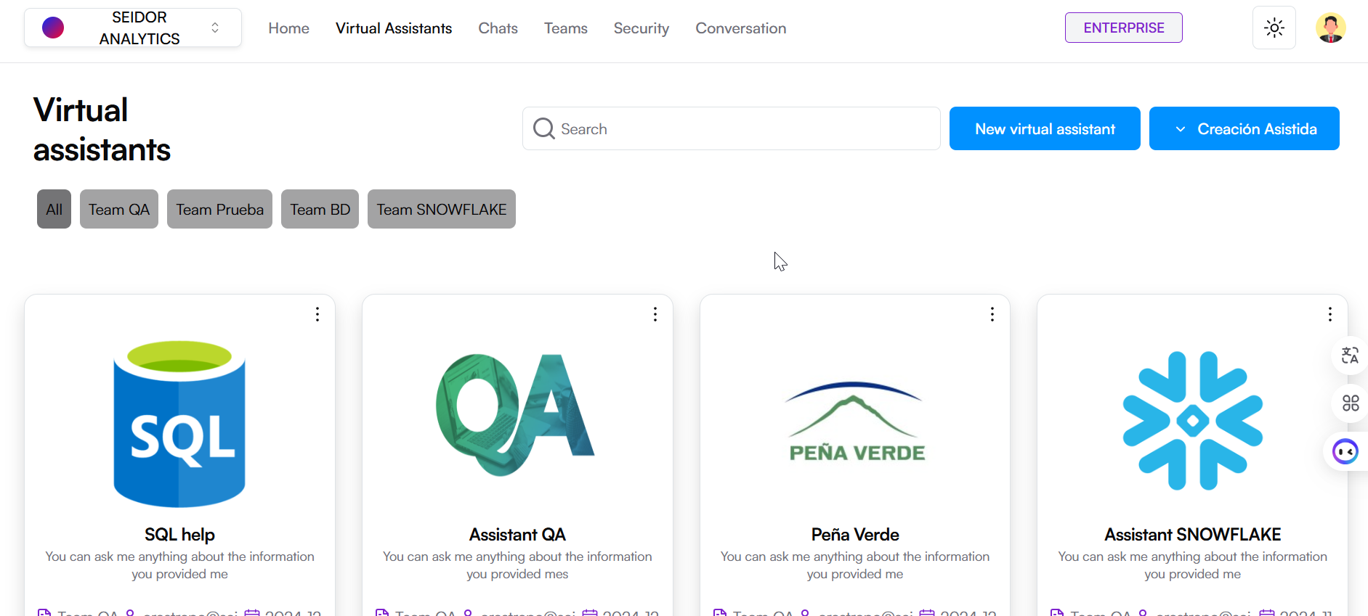Viewport: 1368px width, 616px height.
Task: Filter assistants by Team SNOWFLAKE
Action: pos(441,210)
